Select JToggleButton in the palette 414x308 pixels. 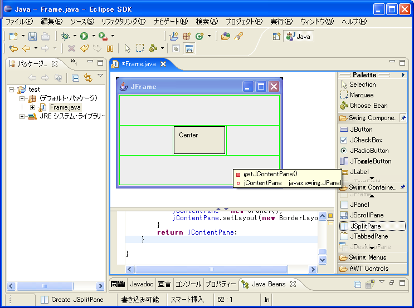[x=372, y=161]
